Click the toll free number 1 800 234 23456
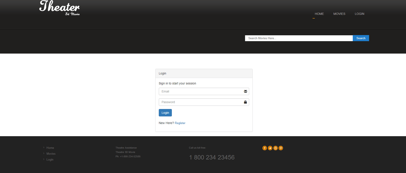 click(212, 158)
